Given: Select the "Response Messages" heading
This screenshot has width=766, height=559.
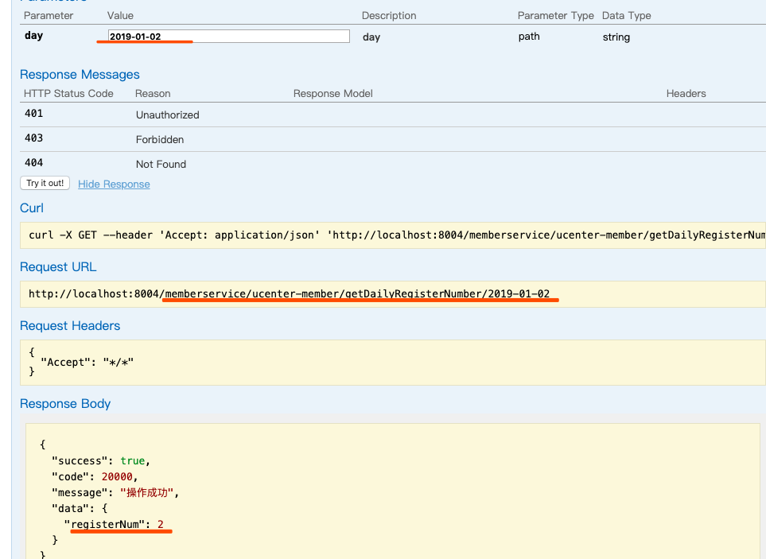Looking at the screenshot, I should 80,75.
